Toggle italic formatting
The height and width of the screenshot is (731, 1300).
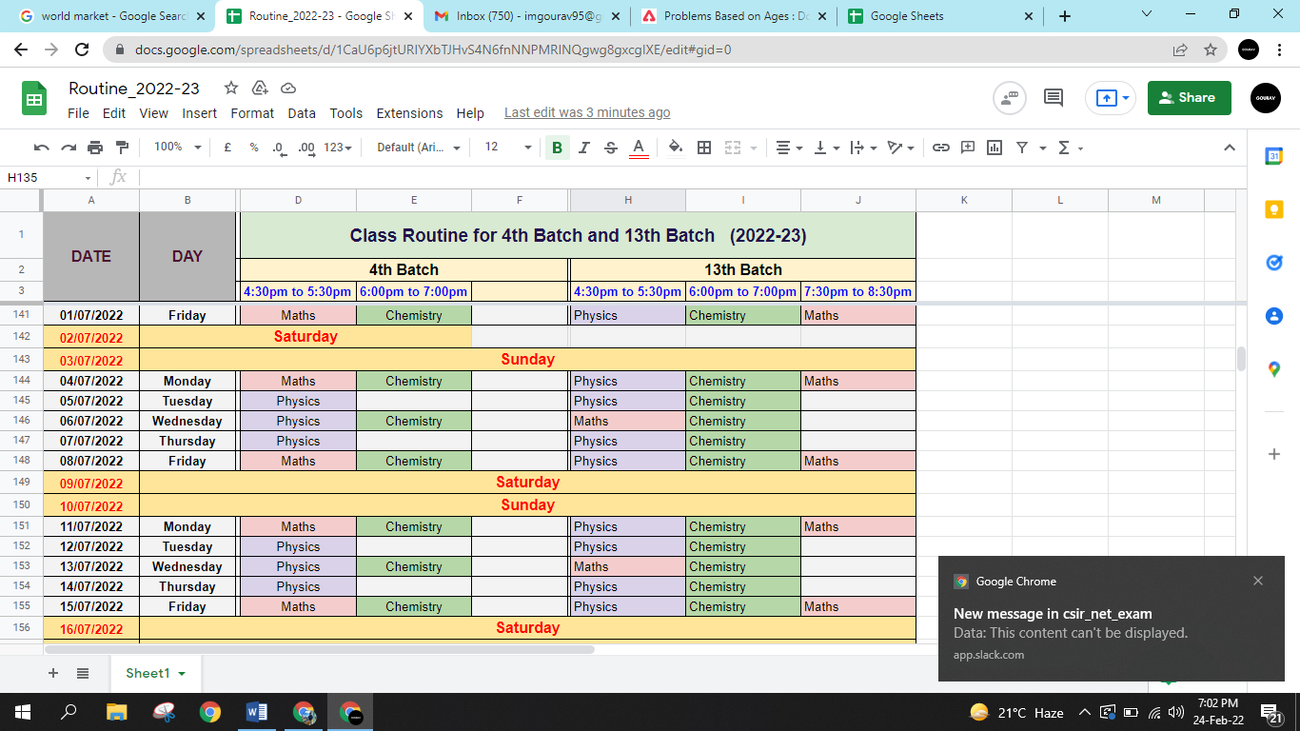[x=584, y=148]
